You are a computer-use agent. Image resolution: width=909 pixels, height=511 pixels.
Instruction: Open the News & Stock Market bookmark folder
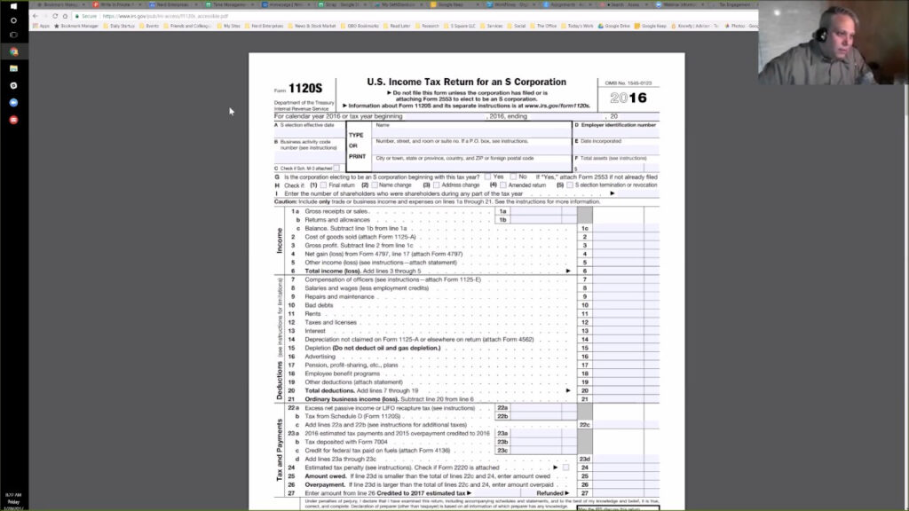coord(312,26)
